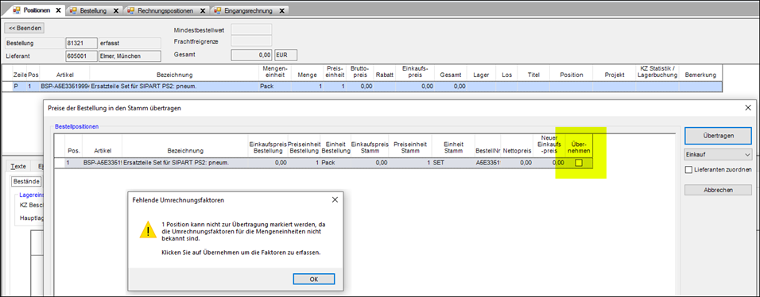
Task: Open the Einkauf dropdown
Action: click(x=719, y=155)
